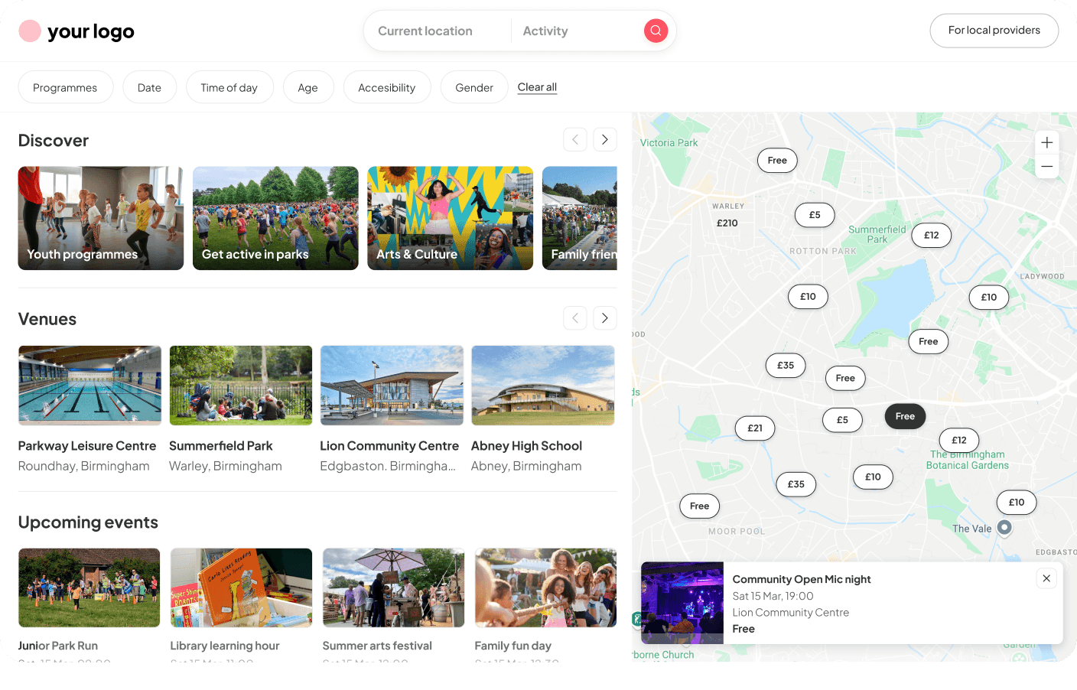Screen dimensions: 1077x690
Task: Click the 'your logo' brand text
Action: (91, 31)
